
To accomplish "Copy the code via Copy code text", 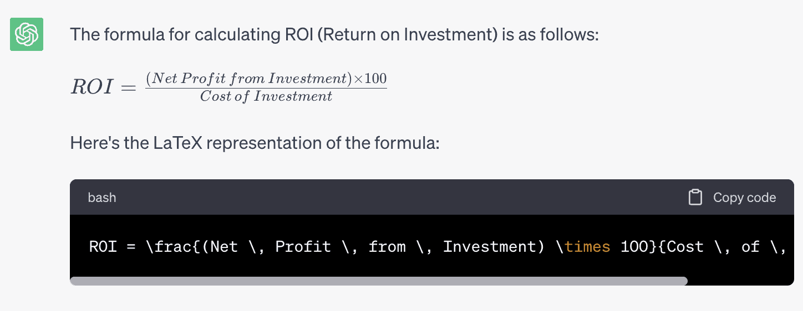I will click(x=744, y=198).
